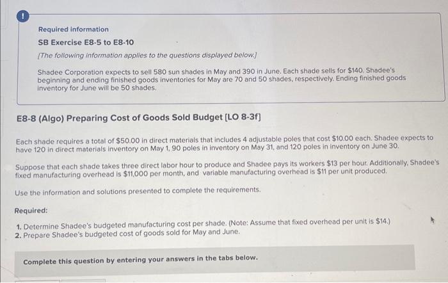Click the italic 'The following information applies' note
Screen dimensions: 448x283
click(x=147, y=55)
